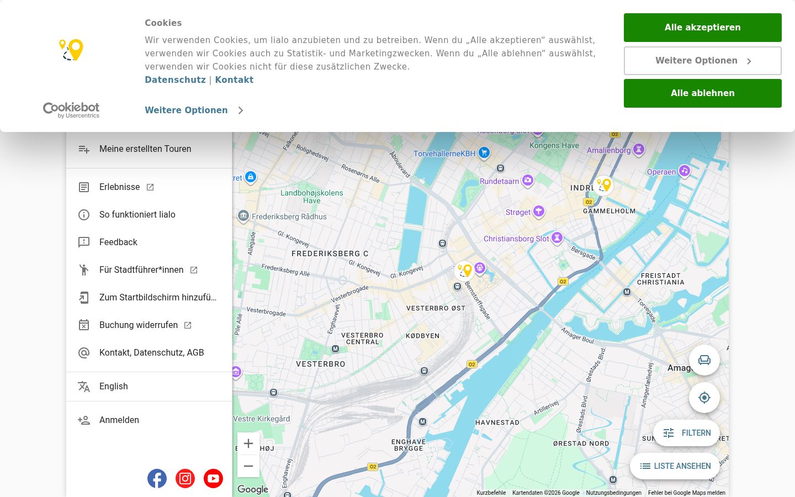Viewport: 795px width, 497px height.
Task: Switch language to English
Action: pos(149,387)
